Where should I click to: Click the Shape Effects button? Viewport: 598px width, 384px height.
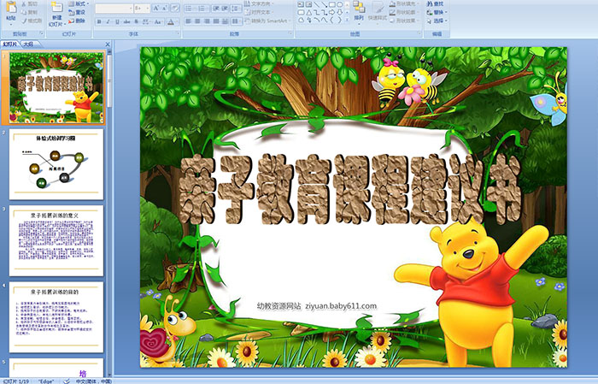click(402, 21)
